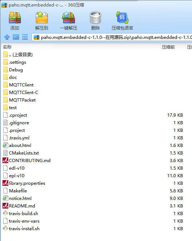Click the archive path address field
The width and height of the screenshot is (192, 241).
112,37
